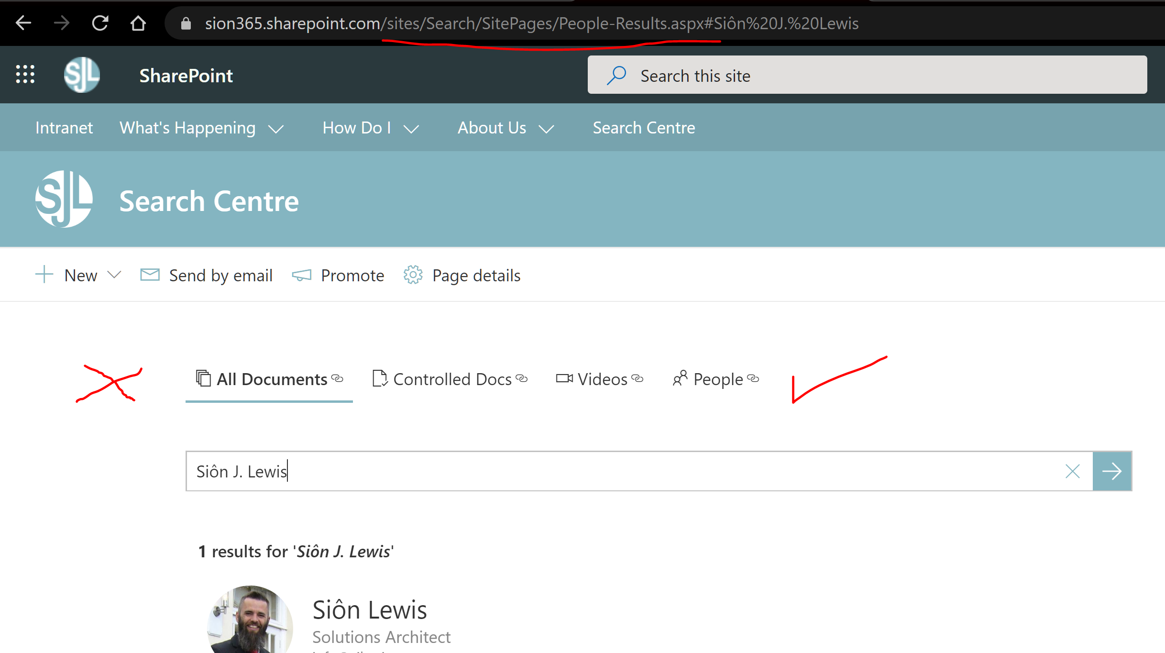Go back with browser back arrow
The height and width of the screenshot is (653, 1165).
click(23, 23)
